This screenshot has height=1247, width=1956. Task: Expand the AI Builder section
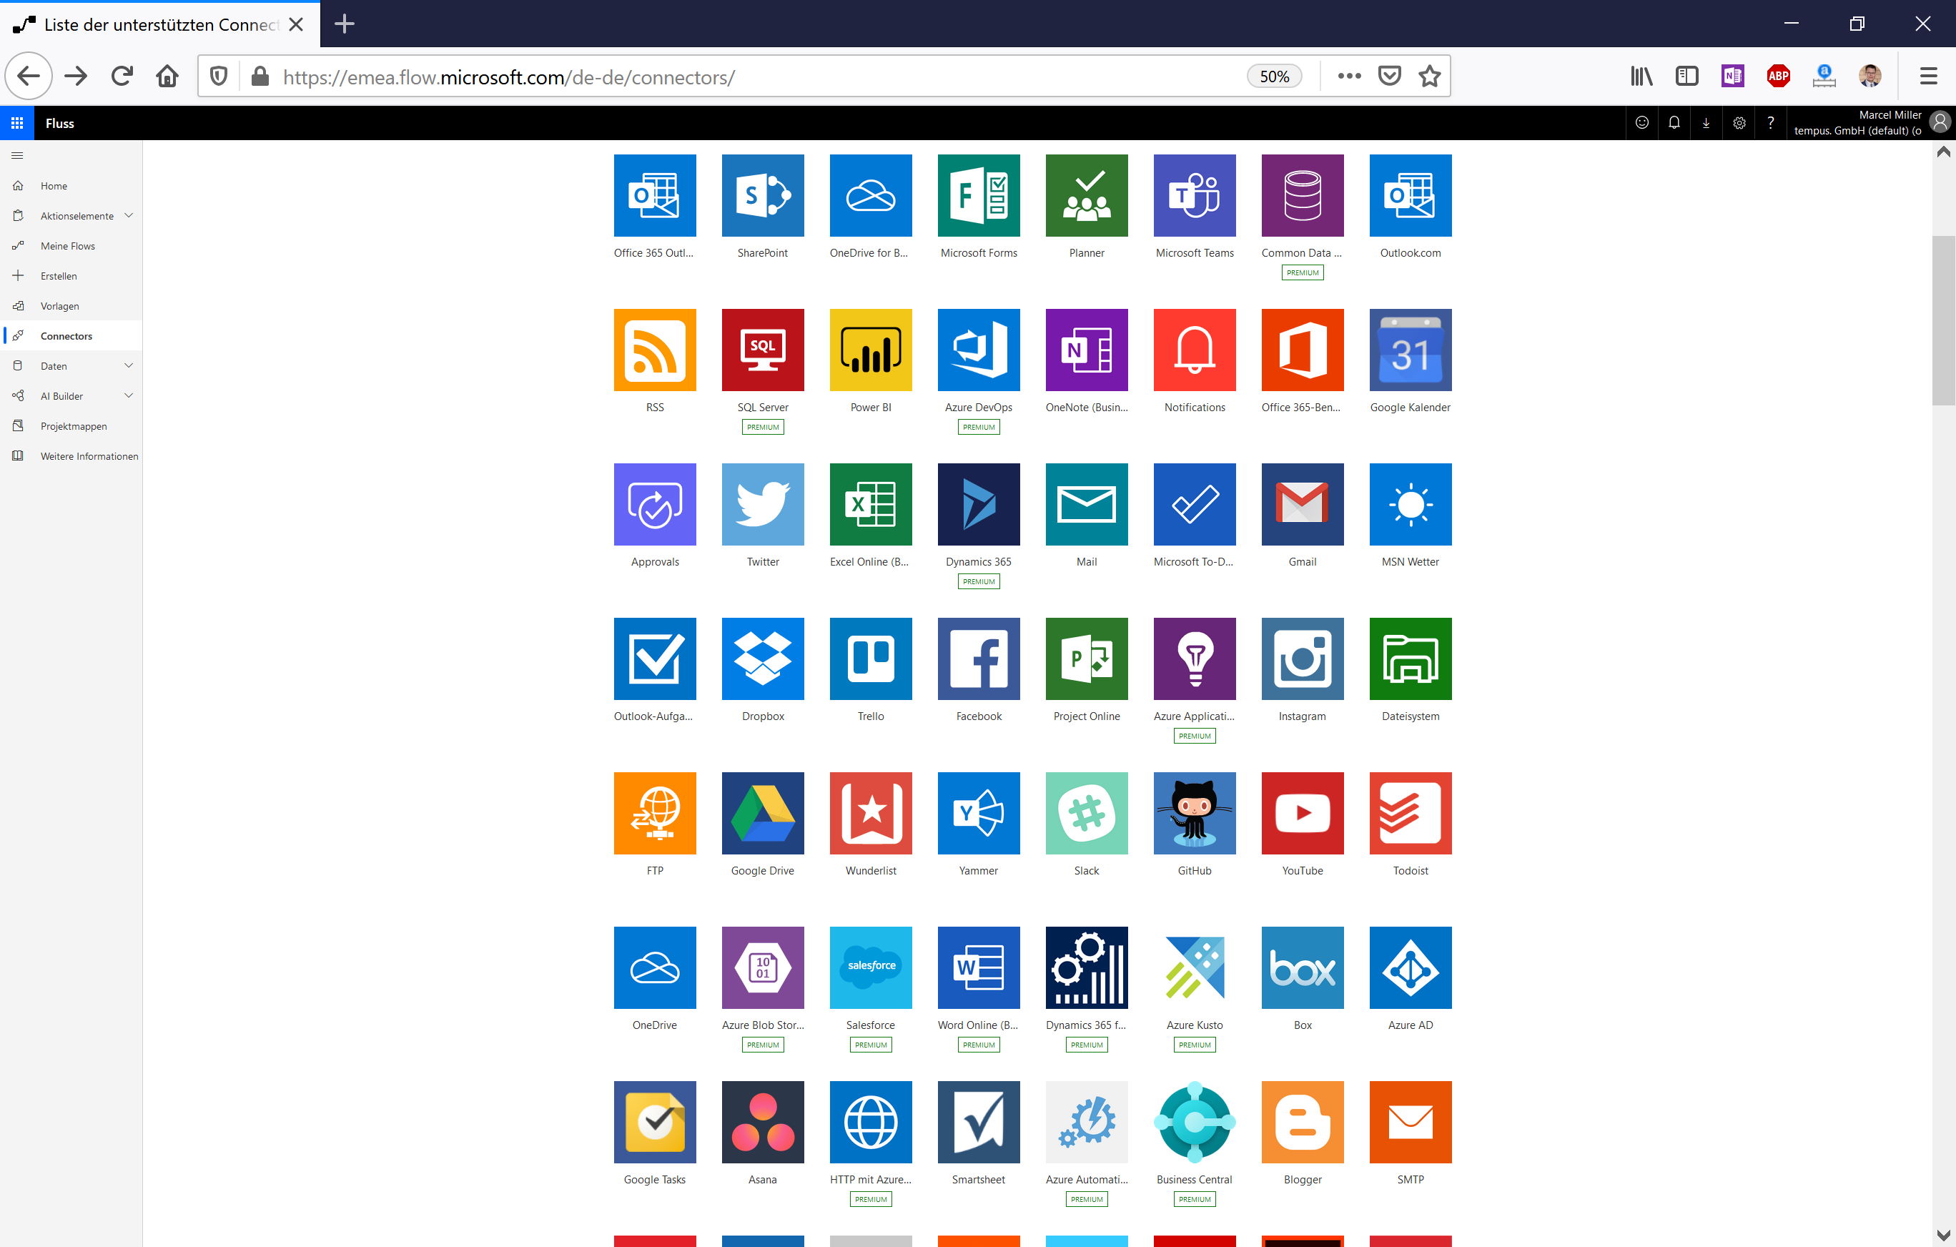(x=71, y=395)
